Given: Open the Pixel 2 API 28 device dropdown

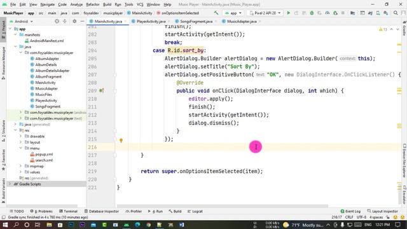Looking at the screenshot, I should tap(265, 13).
